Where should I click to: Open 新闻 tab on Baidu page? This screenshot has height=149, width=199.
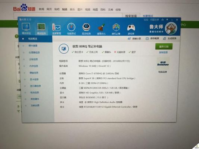tap(41, 9)
